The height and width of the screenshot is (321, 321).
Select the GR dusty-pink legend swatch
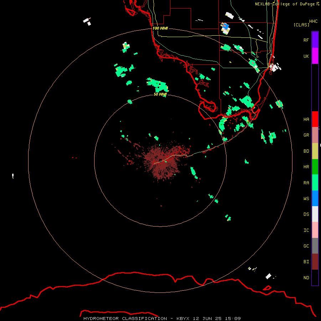pyautogui.click(x=315, y=135)
